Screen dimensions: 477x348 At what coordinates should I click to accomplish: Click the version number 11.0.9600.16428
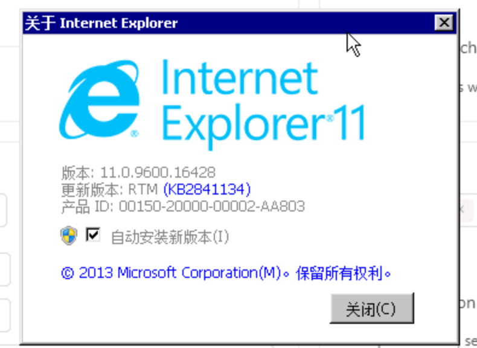[158, 173]
